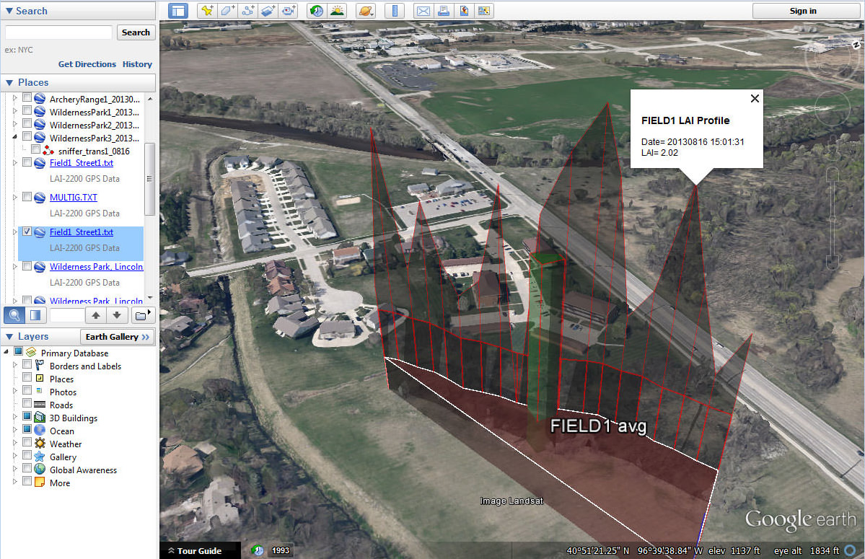Select the Add Path tool
Viewport: 865px width, 559px height.
[x=248, y=11]
